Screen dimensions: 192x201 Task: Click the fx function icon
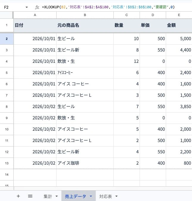(x=37, y=7)
